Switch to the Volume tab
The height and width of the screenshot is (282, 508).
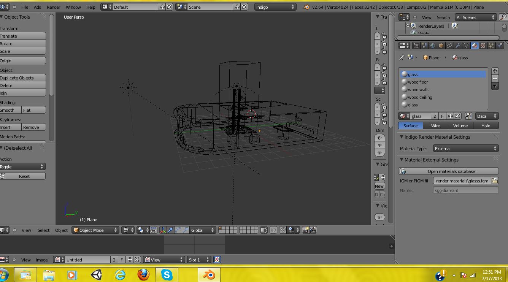[460, 125]
